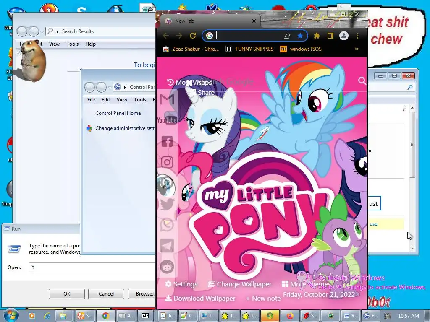Open Windows Start button
This screenshot has height=322, width=430.
[11, 315]
